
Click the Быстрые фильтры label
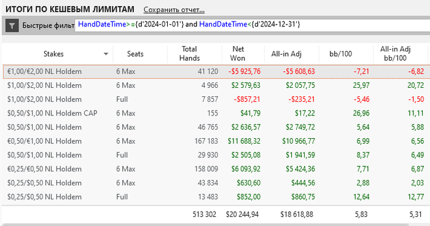click(x=49, y=26)
